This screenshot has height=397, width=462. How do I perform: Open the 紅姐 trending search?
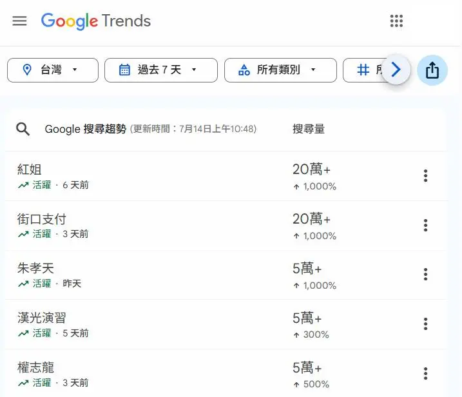point(30,169)
